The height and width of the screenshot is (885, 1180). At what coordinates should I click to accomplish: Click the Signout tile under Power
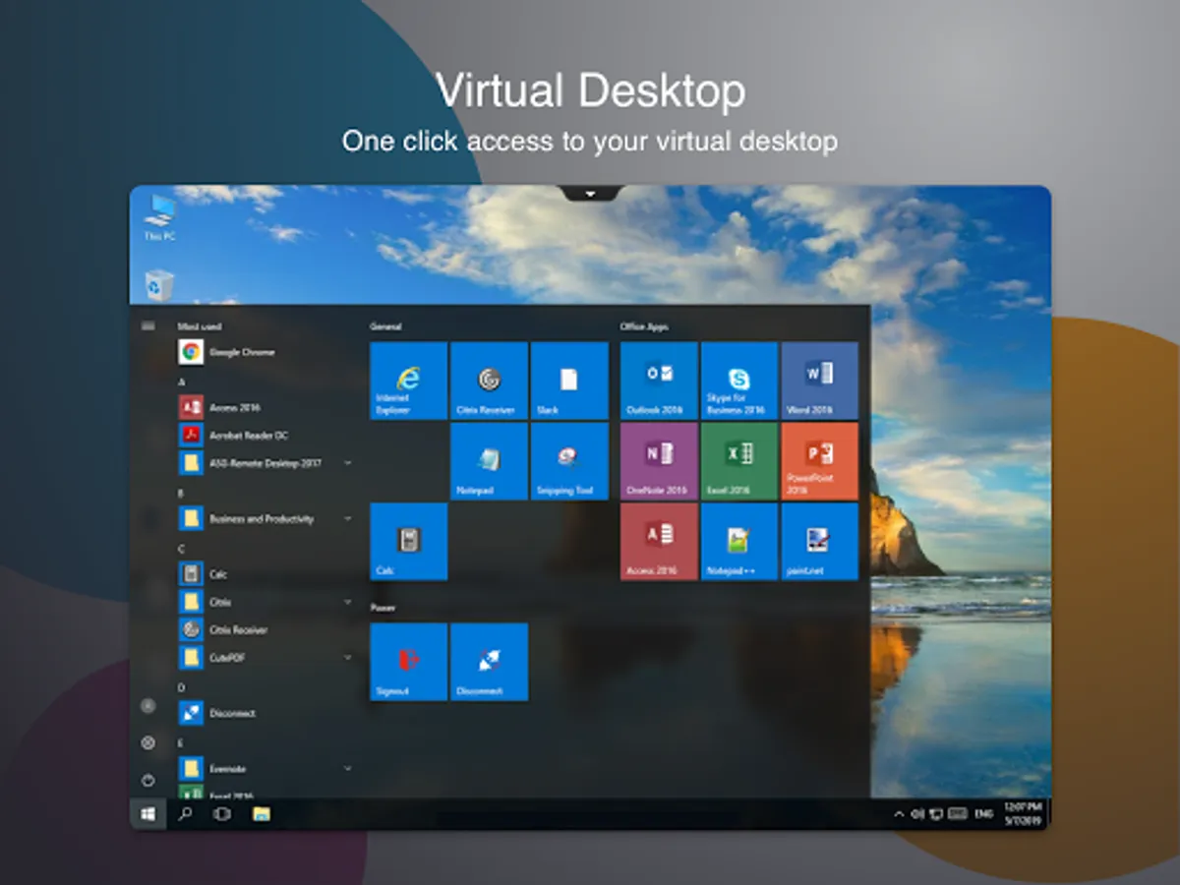(408, 662)
